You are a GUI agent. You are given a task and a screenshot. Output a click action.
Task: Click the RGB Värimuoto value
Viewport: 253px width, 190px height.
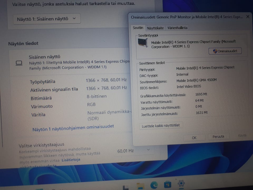91,104
